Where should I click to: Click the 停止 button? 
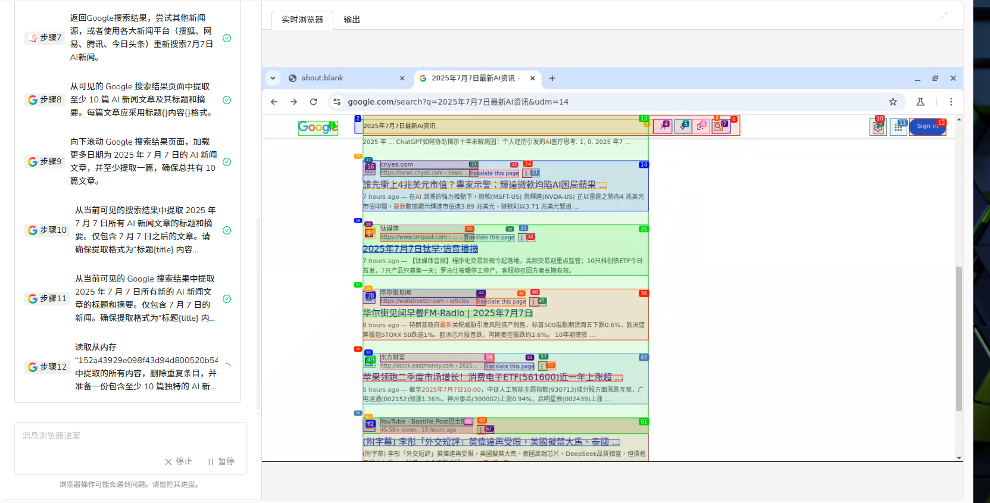point(179,461)
